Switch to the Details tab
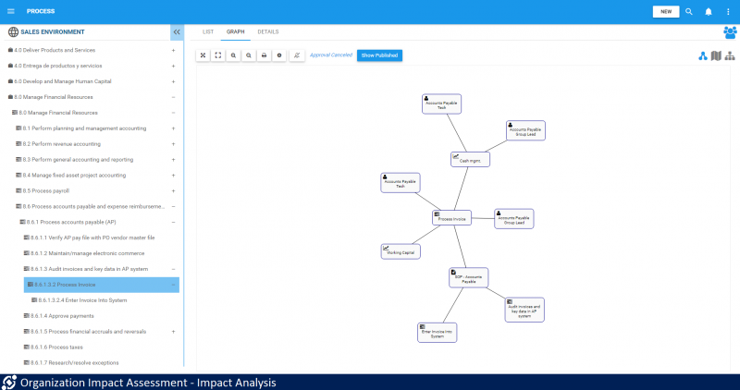740x390 pixels. coord(267,31)
